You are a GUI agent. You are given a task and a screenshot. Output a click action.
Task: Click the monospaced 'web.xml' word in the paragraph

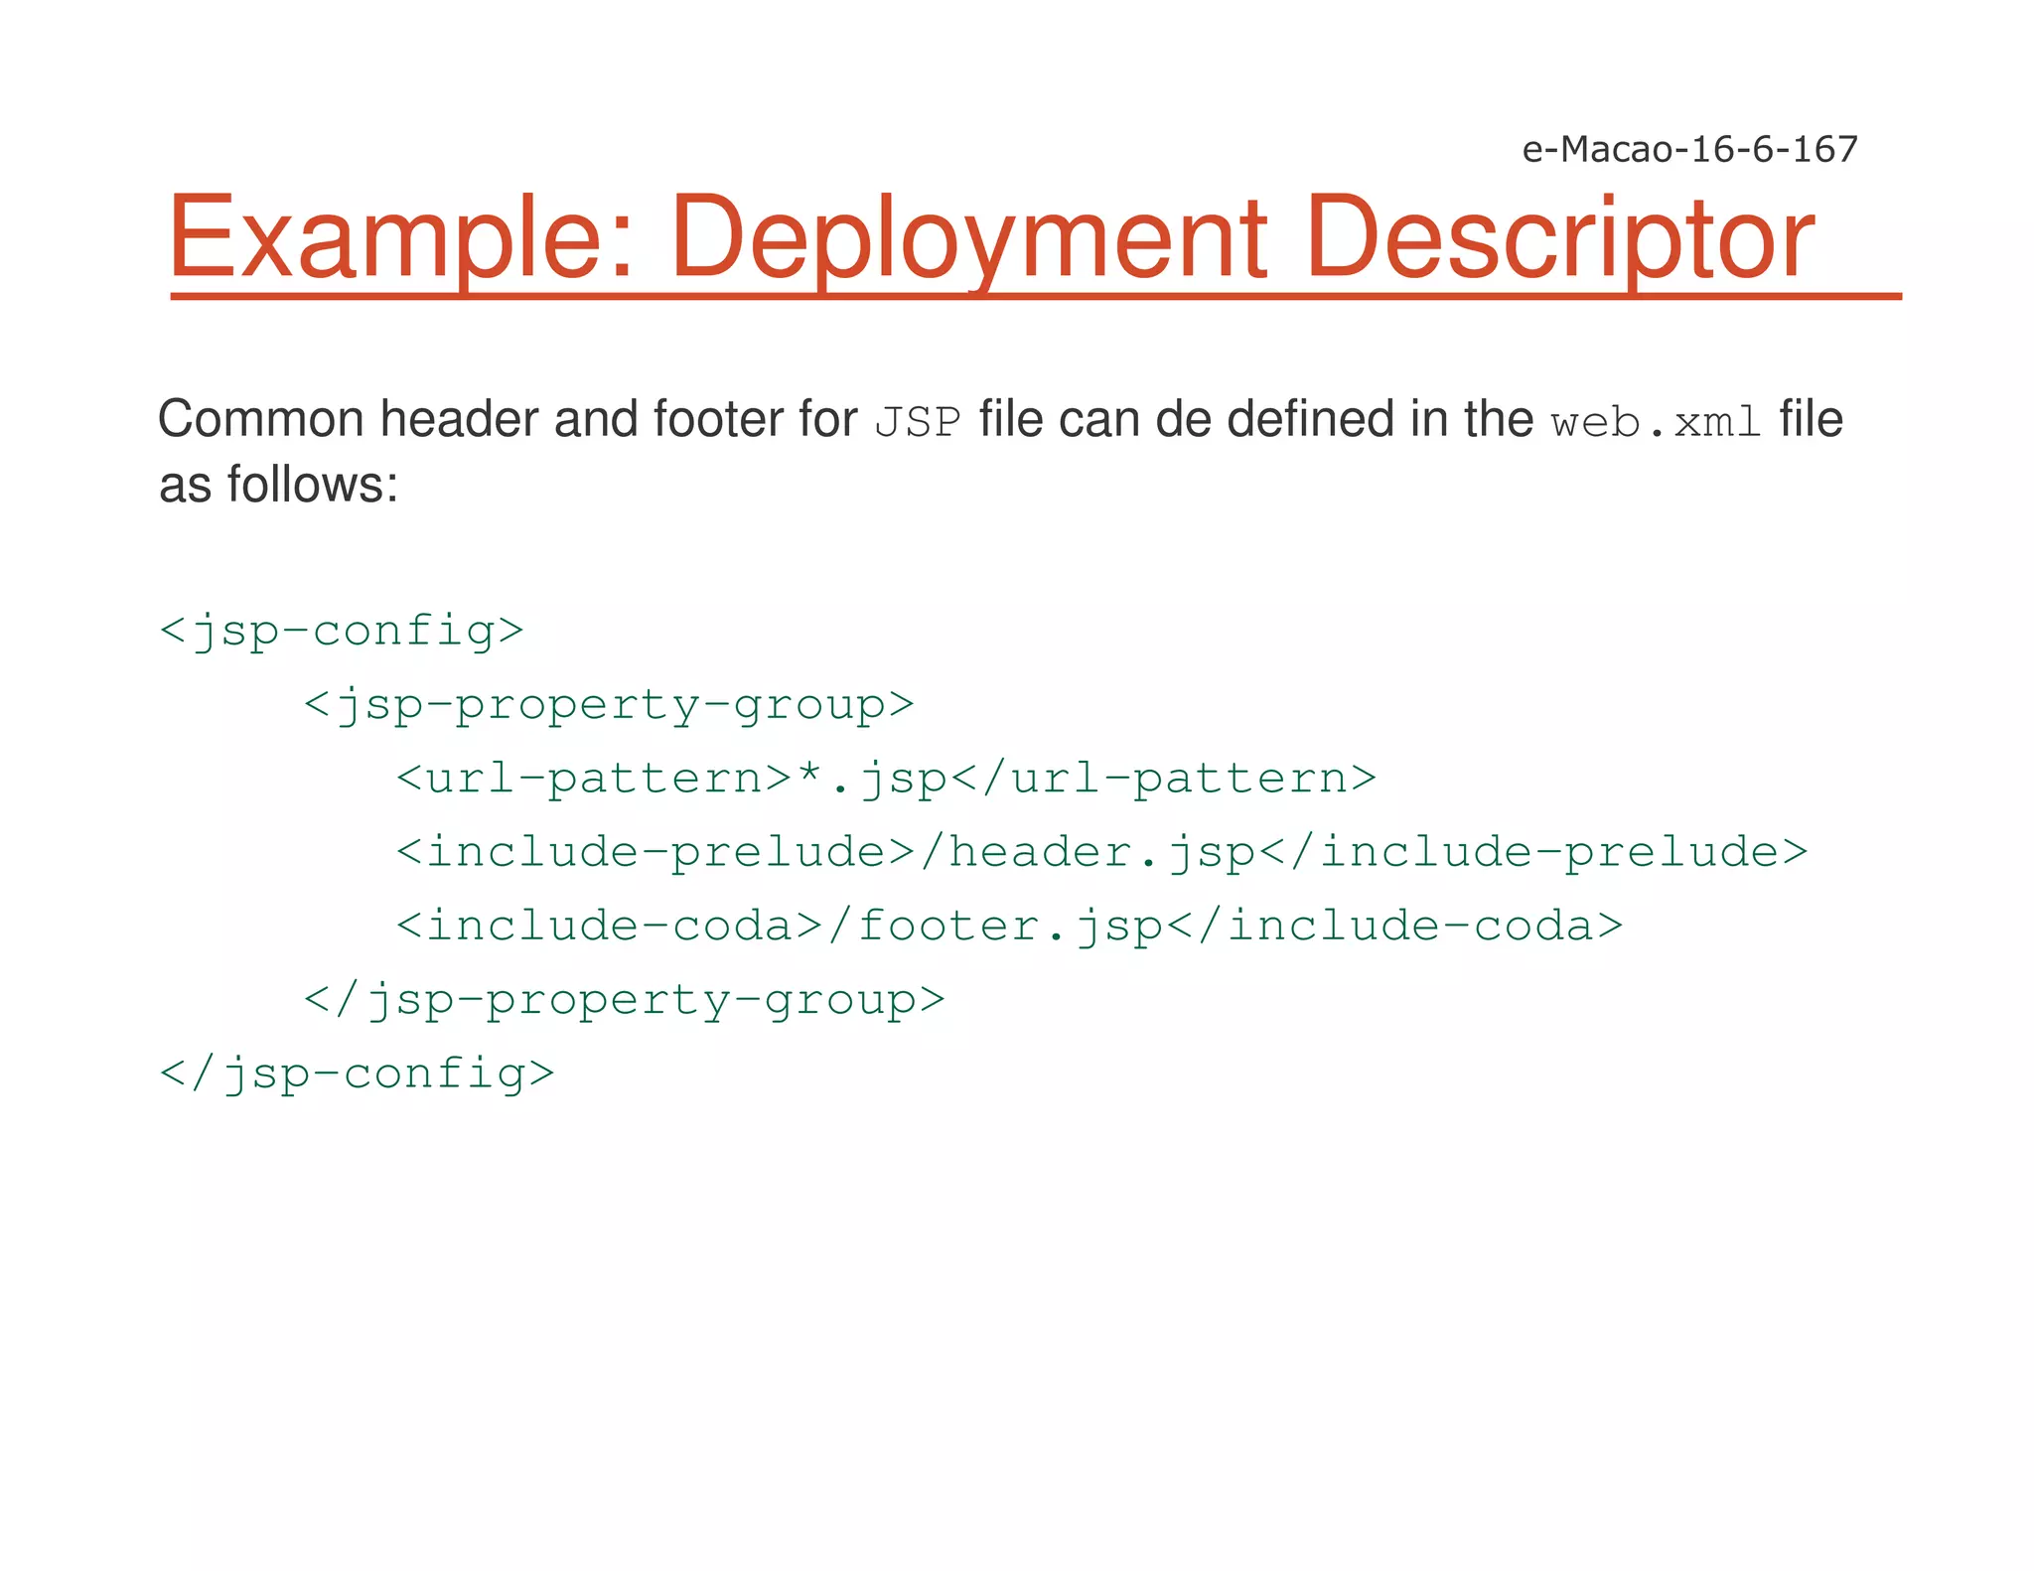coord(1656,423)
